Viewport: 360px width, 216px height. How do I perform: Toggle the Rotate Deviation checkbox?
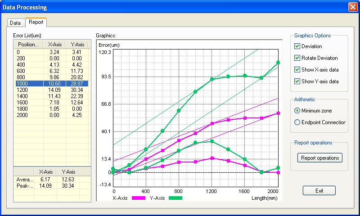point(297,58)
